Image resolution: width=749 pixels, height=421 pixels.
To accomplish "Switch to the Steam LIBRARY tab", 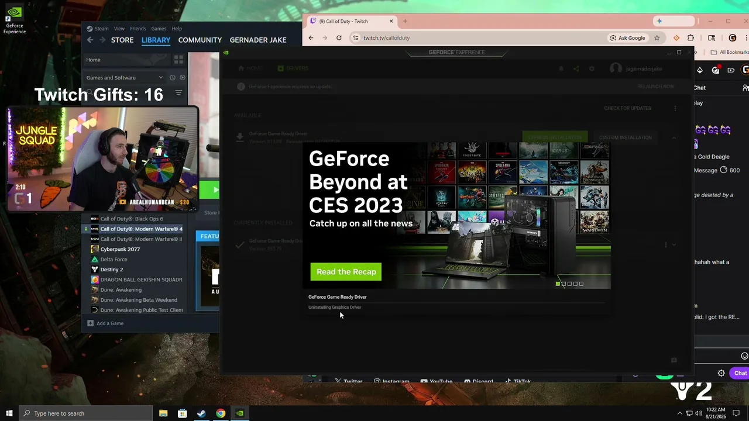I will pyautogui.click(x=156, y=40).
